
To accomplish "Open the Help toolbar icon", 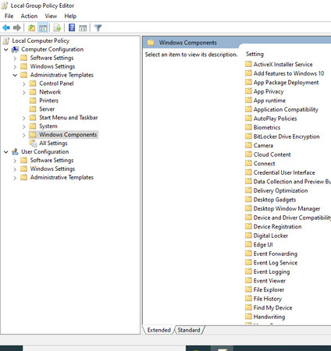I will pyautogui.click(x=72, y=27).
